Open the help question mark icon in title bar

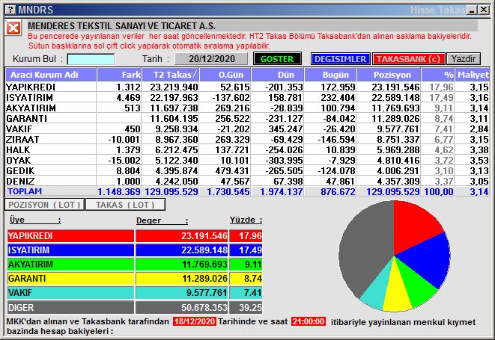[10, 10]
